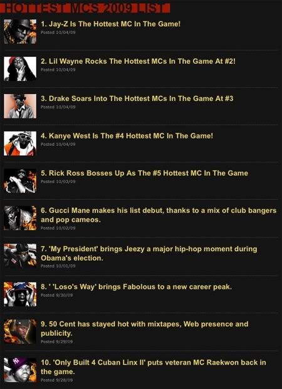Visit Rick Ross Bosses Up #5 article
The height and width of the screenshot is (389, 282).
click(145, 173)
